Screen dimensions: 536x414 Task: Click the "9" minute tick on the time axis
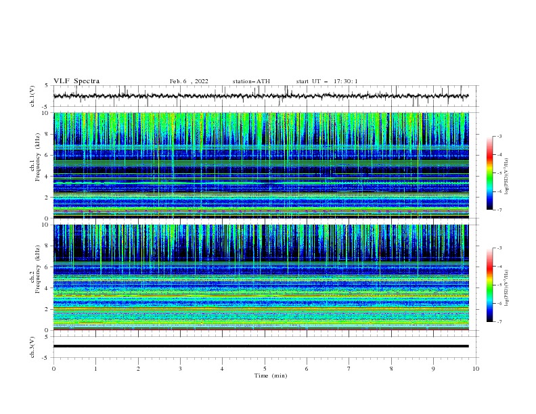pyautogui.click(x=433, y=369)
